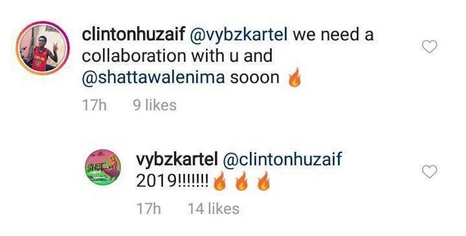Select the '2019!!!!!!!' reply text

(172, 181)
